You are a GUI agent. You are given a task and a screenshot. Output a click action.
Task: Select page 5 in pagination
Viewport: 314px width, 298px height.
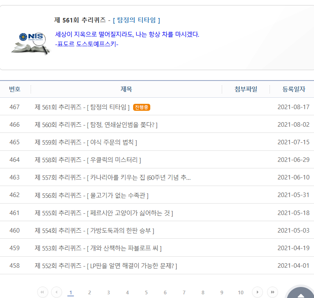146,292
